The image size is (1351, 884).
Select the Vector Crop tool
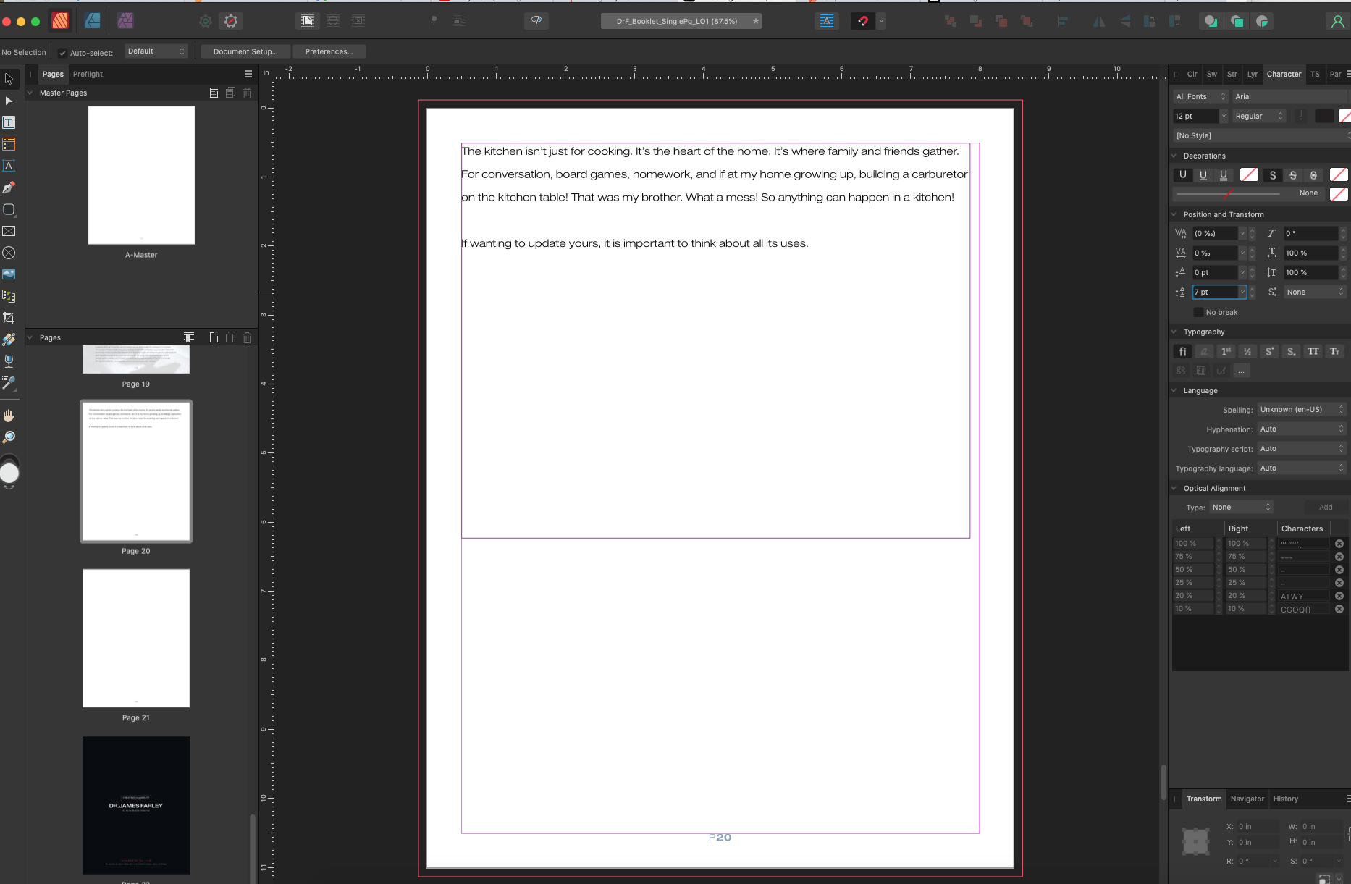pos(9,317)
